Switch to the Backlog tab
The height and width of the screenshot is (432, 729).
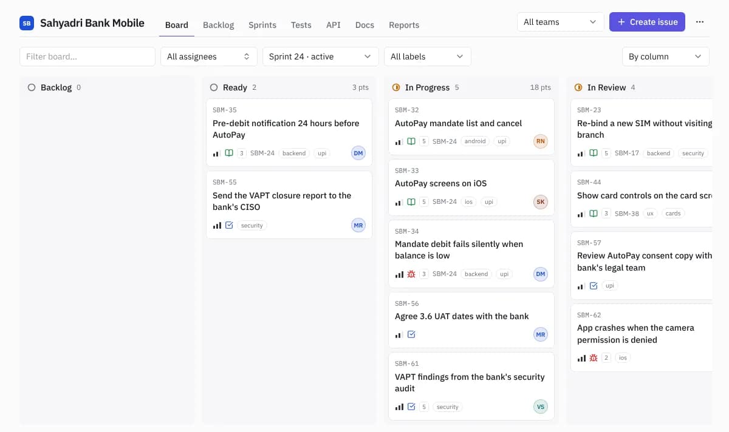pyautogui.click(x=218, y=25)
